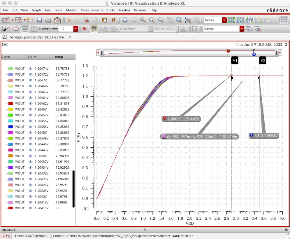Image resolution: width=290 pixels, height=239 pixels.
Task: Click the blue swatch for temp 65.85859
Action: 11,127
